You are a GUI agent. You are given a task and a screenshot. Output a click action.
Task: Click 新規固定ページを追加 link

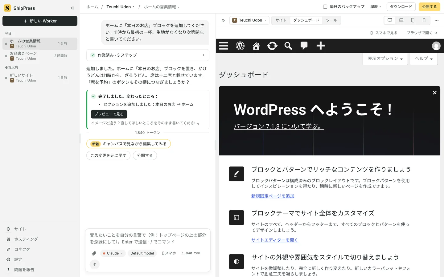coord(273,196)
